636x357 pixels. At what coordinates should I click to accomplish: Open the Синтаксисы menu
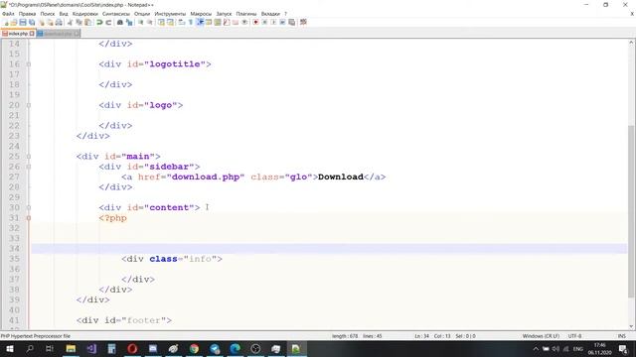pyautogui.click(x=116, y=14)
